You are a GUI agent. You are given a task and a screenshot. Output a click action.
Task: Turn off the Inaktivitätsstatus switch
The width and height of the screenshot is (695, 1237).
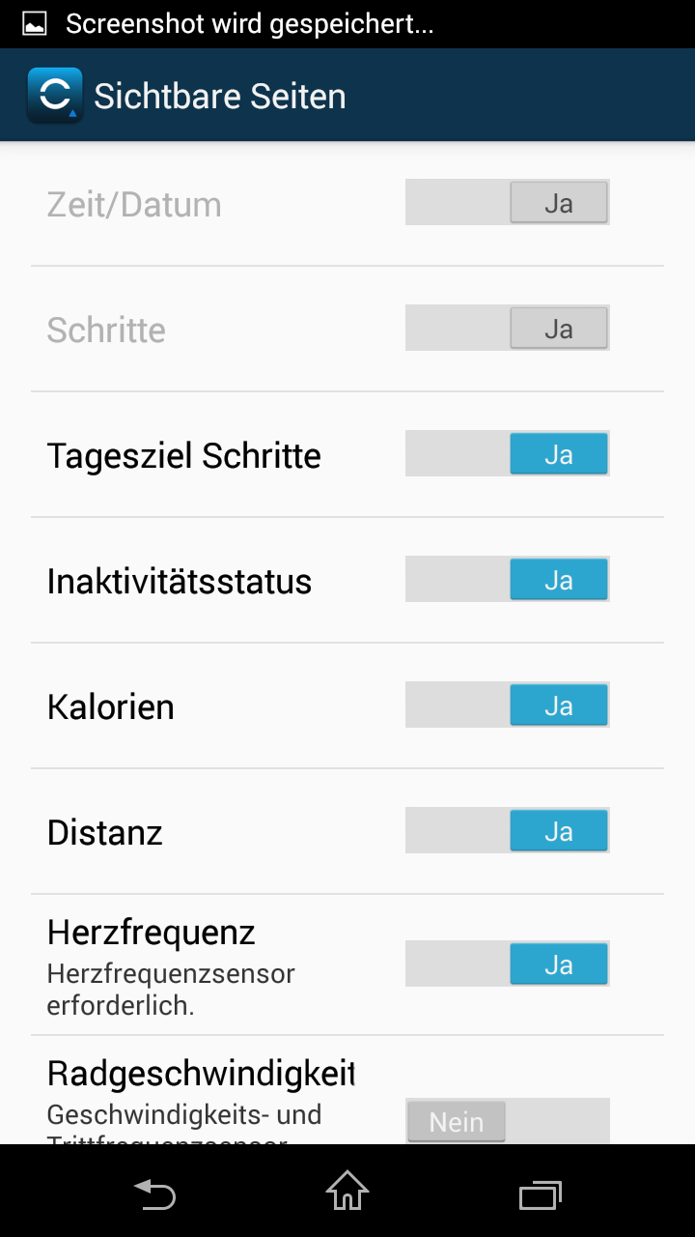pos(508,580)
